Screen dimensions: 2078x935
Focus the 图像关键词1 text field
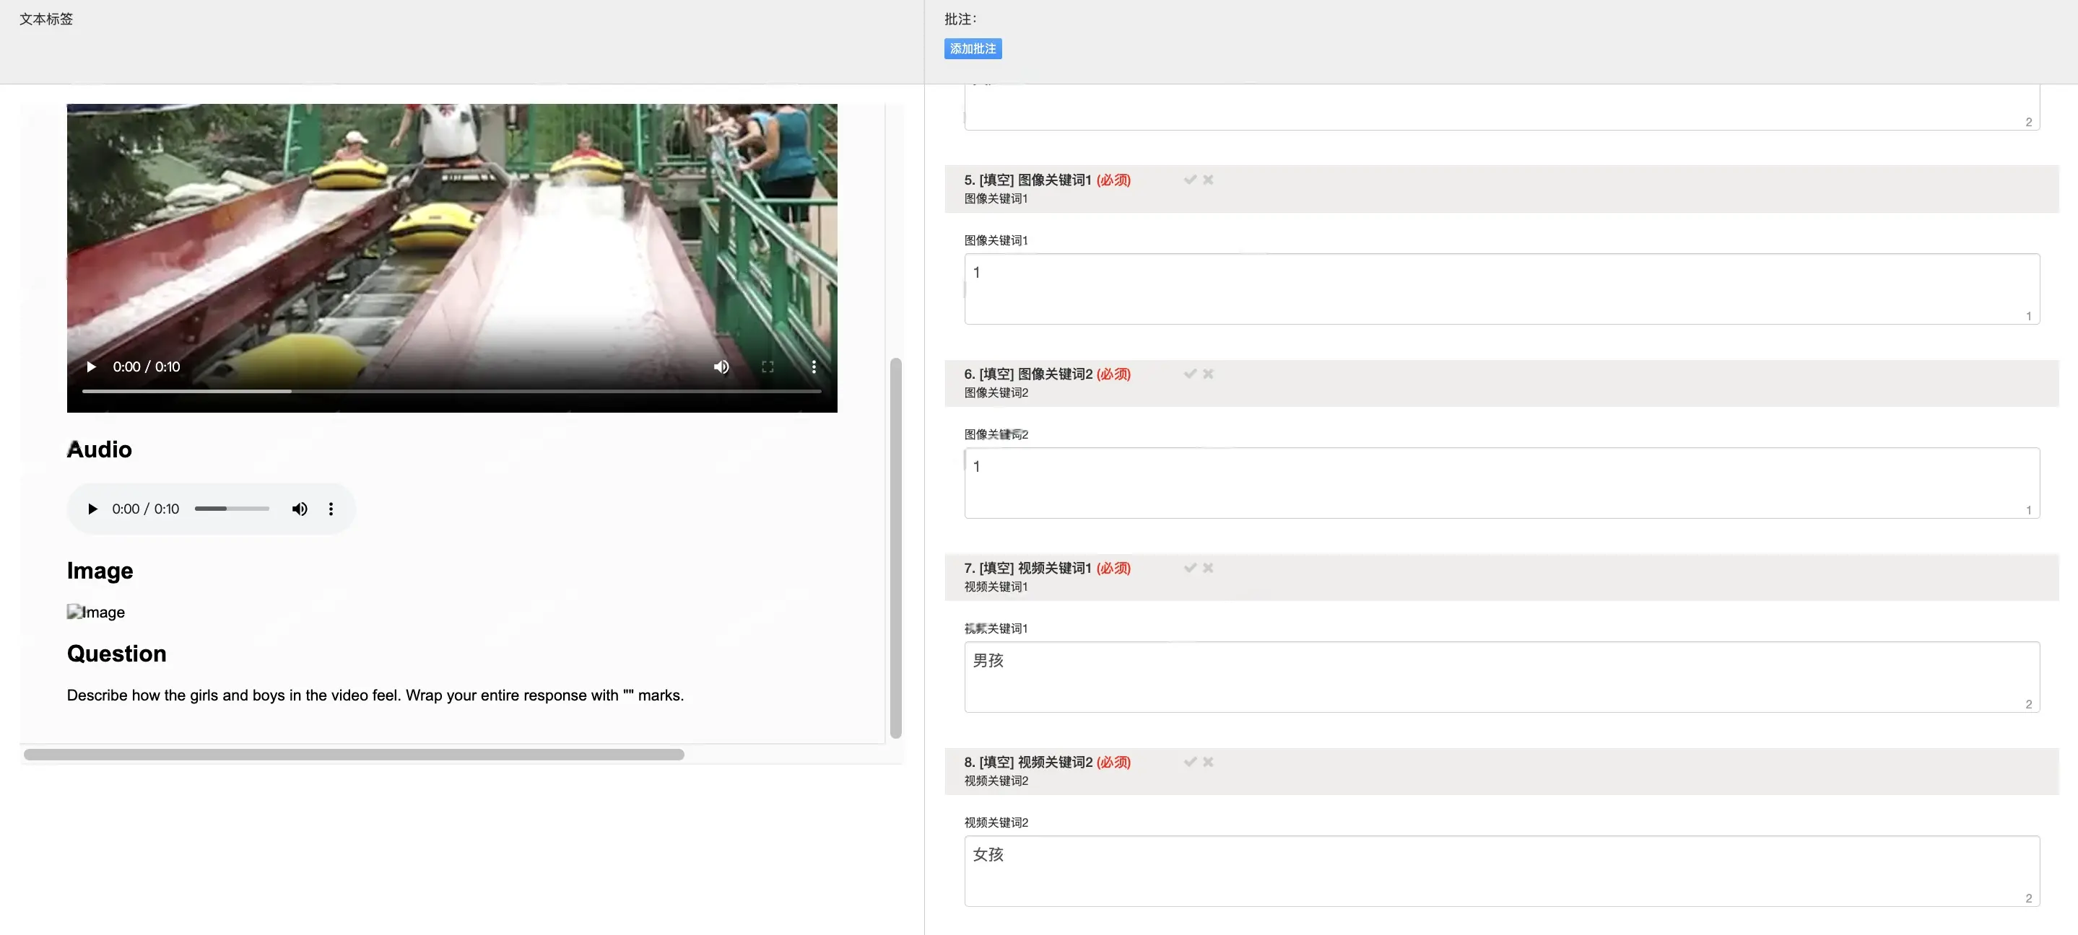(x=1502, y=289)
